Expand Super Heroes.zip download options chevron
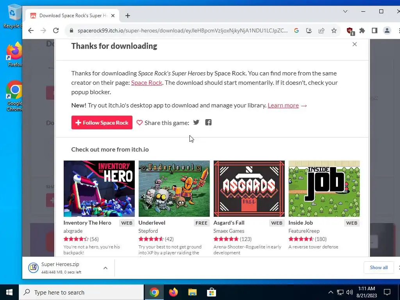 [105, 268]
